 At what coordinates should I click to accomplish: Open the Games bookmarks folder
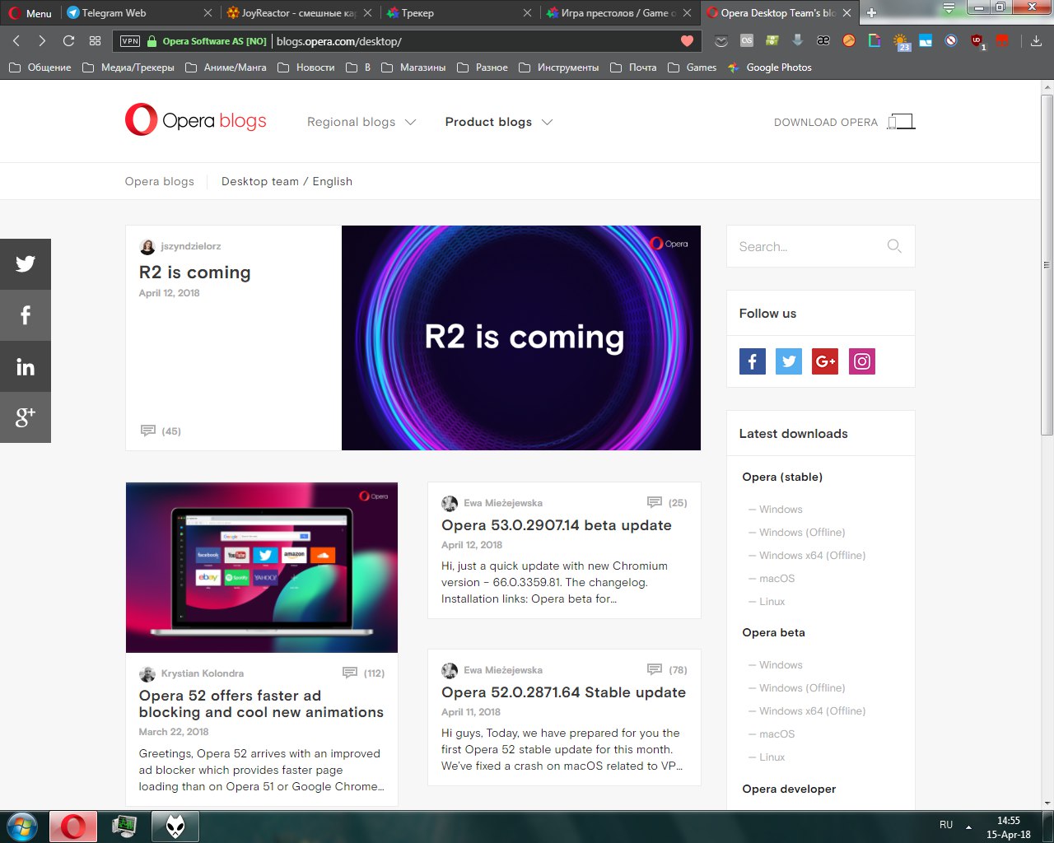pos(692,68)
